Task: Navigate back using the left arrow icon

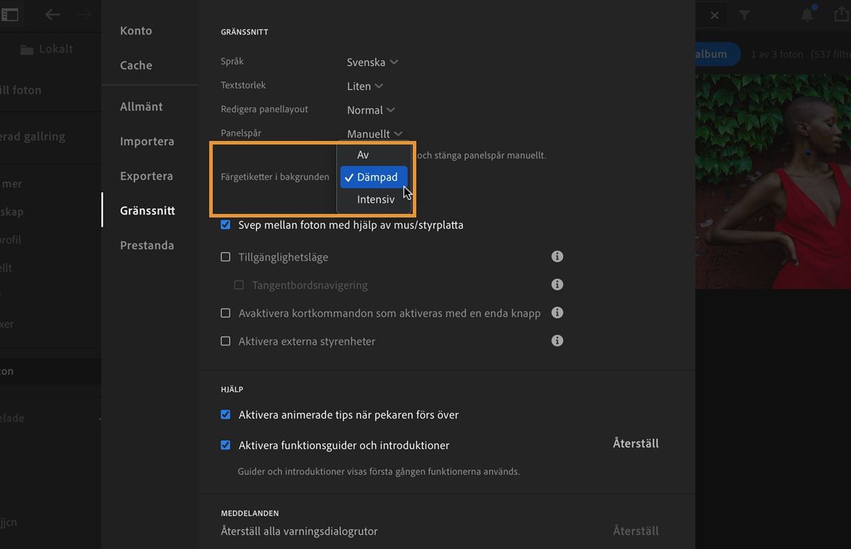Action: (x=52, y=14)
